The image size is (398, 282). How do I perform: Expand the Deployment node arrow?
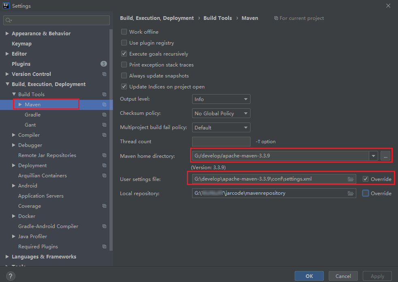tap(14, 166)
